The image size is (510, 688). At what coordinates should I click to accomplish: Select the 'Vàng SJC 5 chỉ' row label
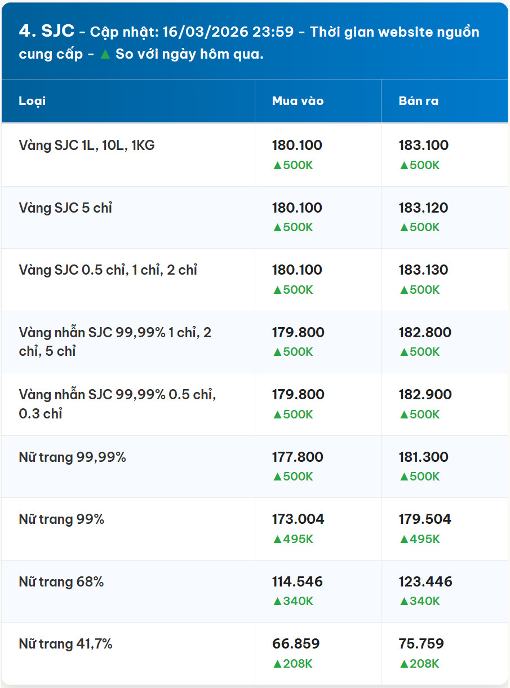(x=65, y=208)
